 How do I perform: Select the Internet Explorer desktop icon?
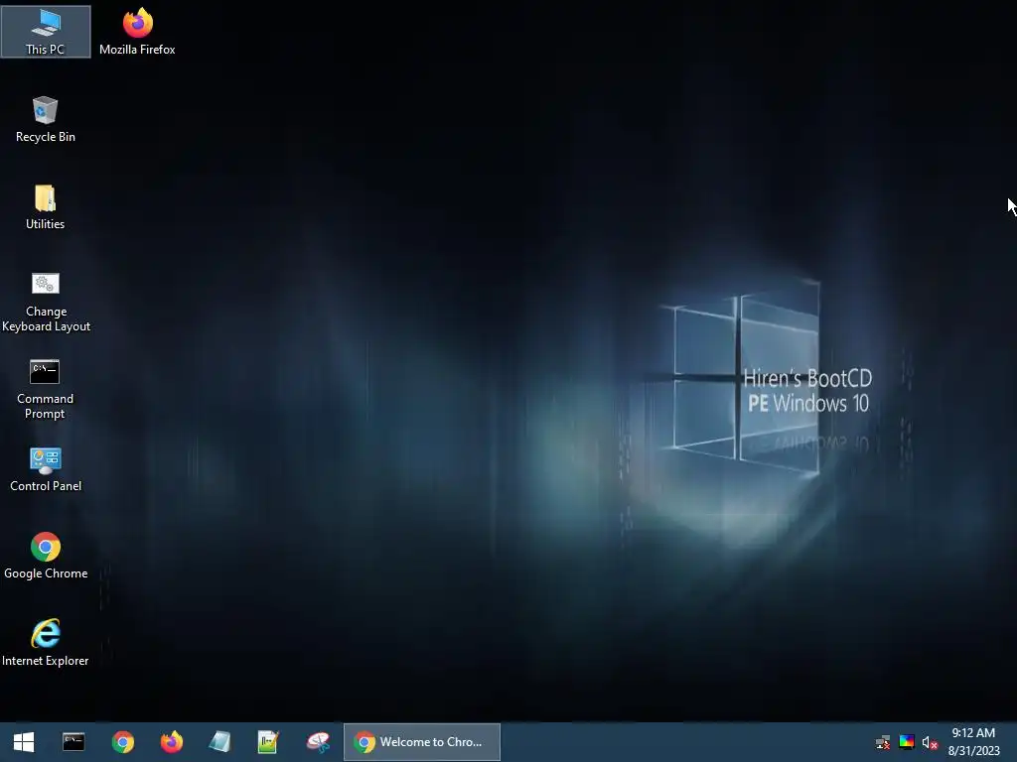46,643
